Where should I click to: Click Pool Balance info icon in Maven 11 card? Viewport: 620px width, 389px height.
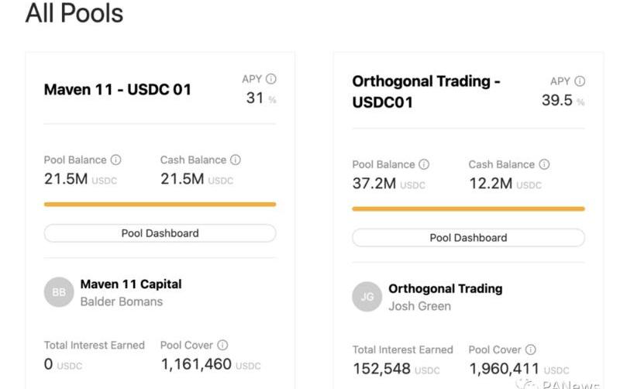point(115,160)
